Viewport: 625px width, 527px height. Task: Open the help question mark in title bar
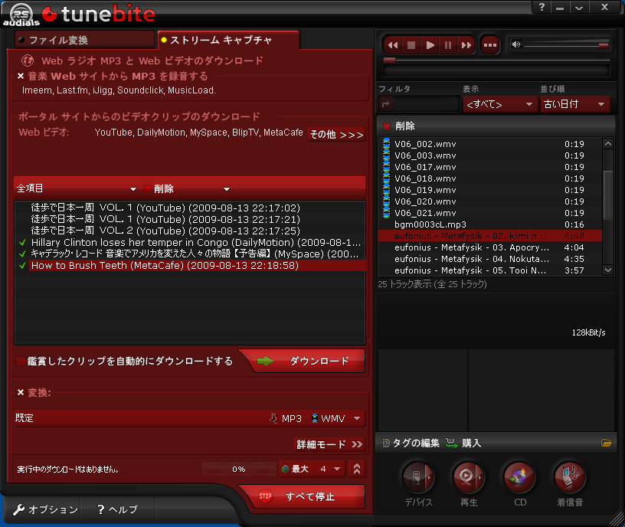click(542, 7)
